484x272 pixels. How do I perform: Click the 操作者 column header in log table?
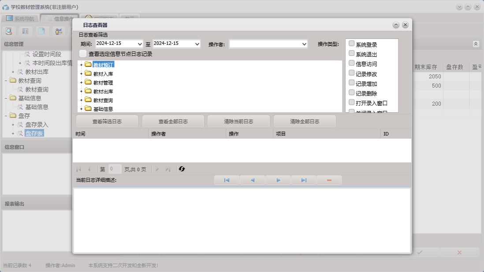[x=187, y=134]
